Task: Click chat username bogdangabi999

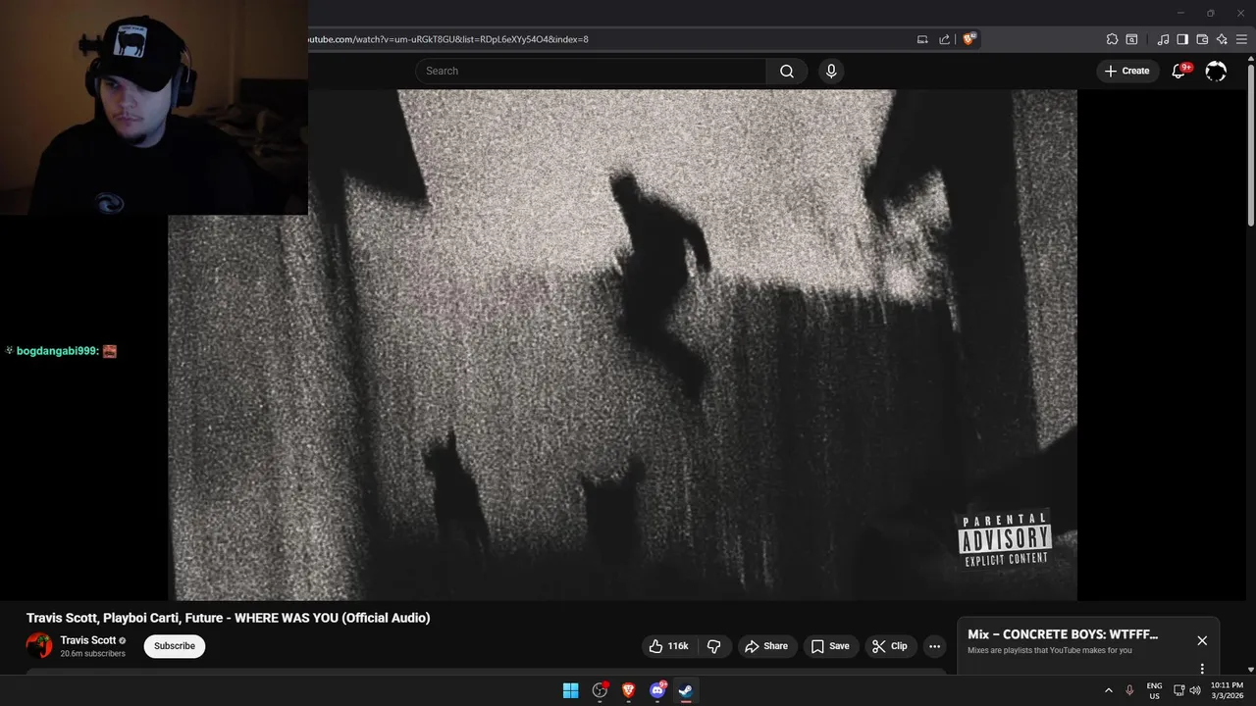Action: click(x=57, y=351)
